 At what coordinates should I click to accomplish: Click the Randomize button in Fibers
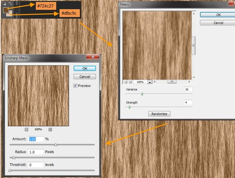[159, 114]
